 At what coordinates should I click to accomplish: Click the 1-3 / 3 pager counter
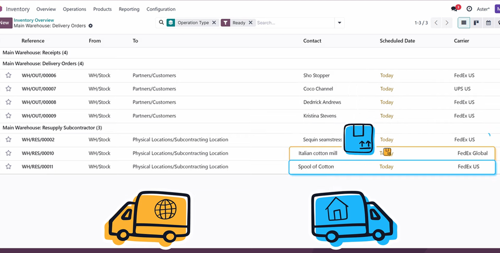pyautogui.click(x=421, y=23)
